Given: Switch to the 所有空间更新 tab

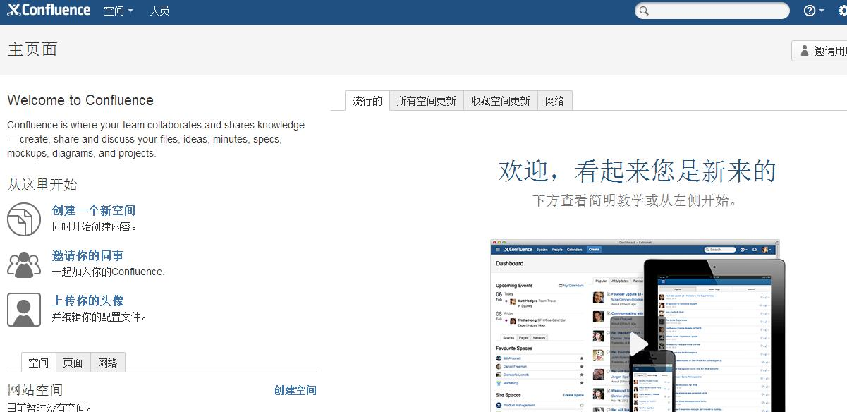Looking at the screenshot, I should point(426,101).
